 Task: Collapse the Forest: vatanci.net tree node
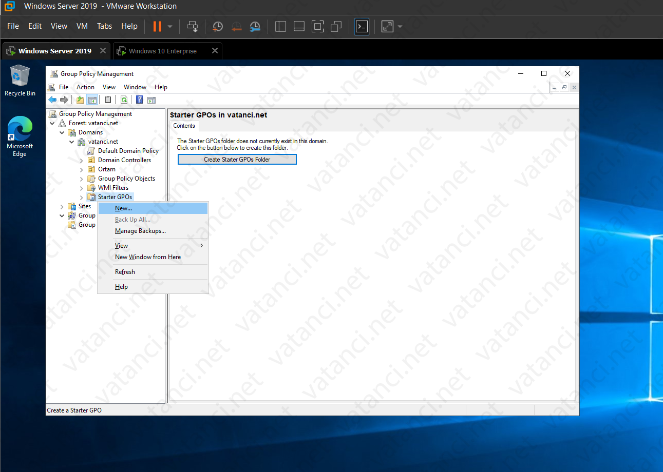pos(52,123)
